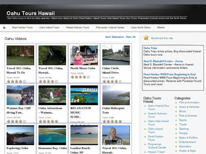The height and width of the screenshot is (154, 206).
Task: Open Oahu Helicopter Tour thumbnail
Action: click(x=116, y=95)
